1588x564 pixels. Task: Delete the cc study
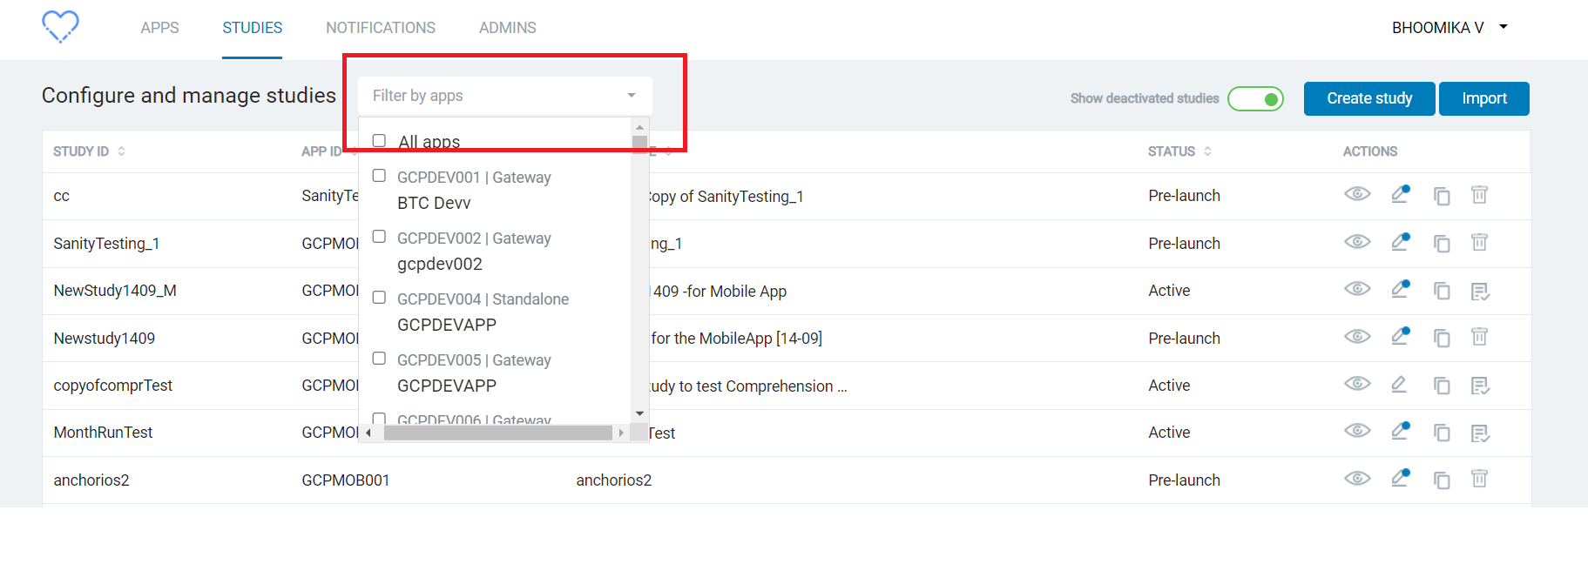(x=1479, y=195)
